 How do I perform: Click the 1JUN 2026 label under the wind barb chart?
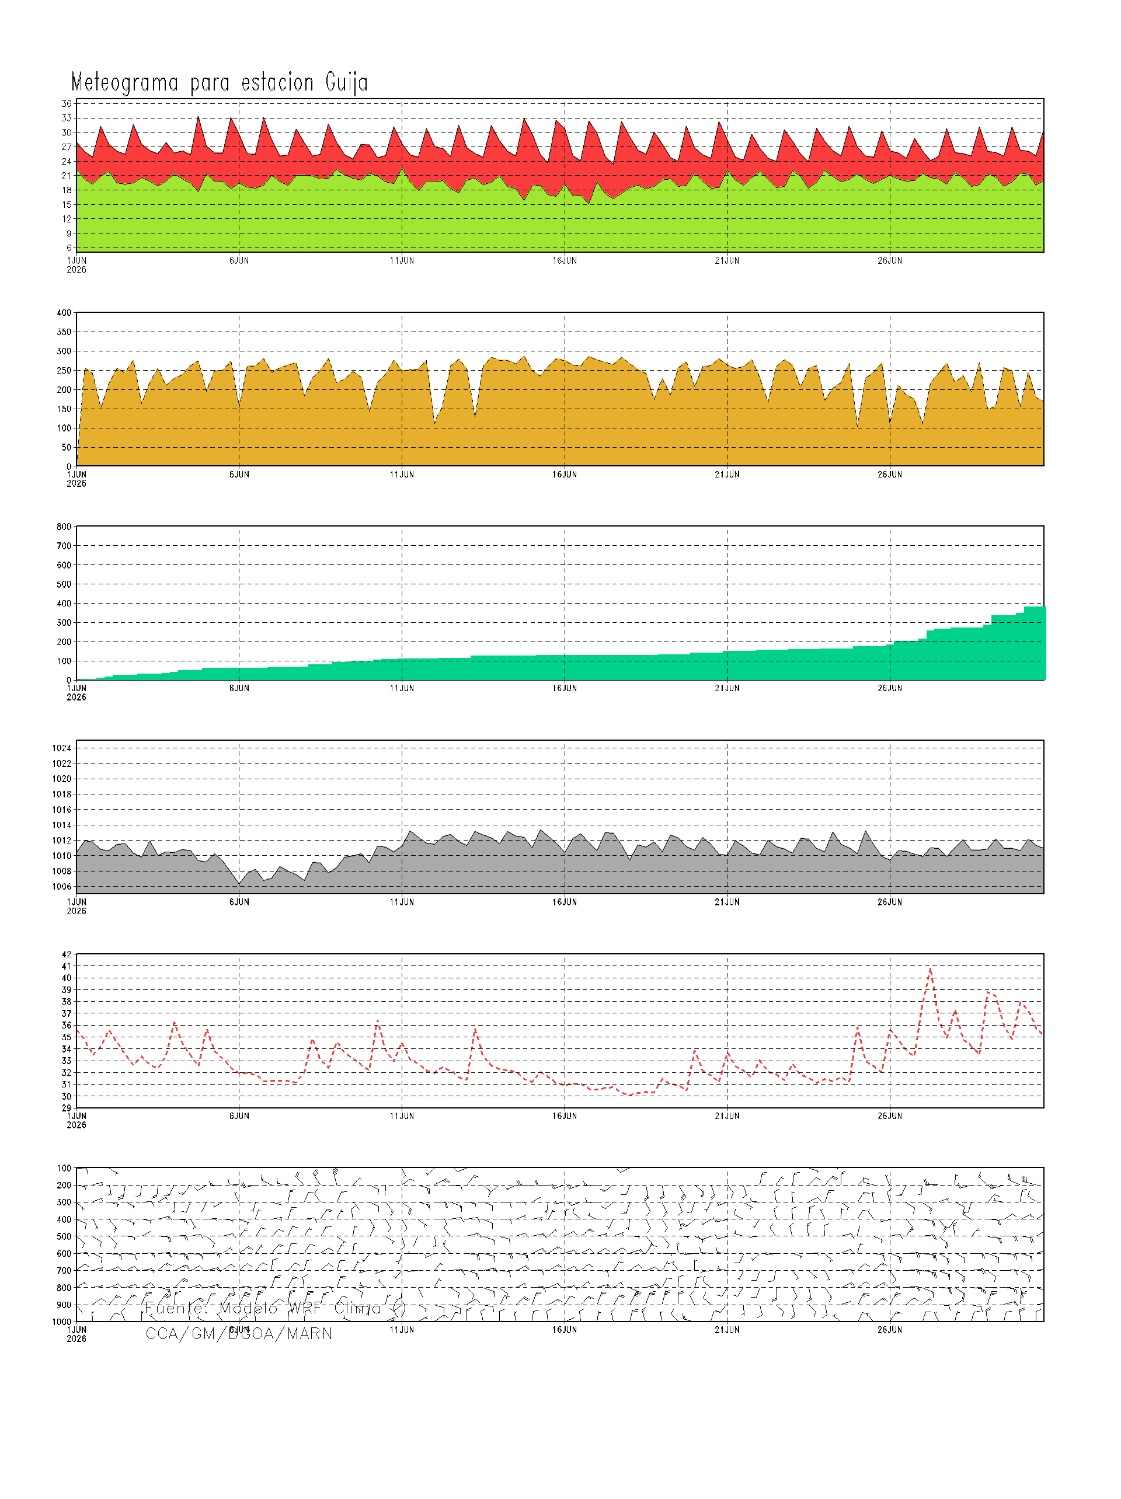[76, 1334]
